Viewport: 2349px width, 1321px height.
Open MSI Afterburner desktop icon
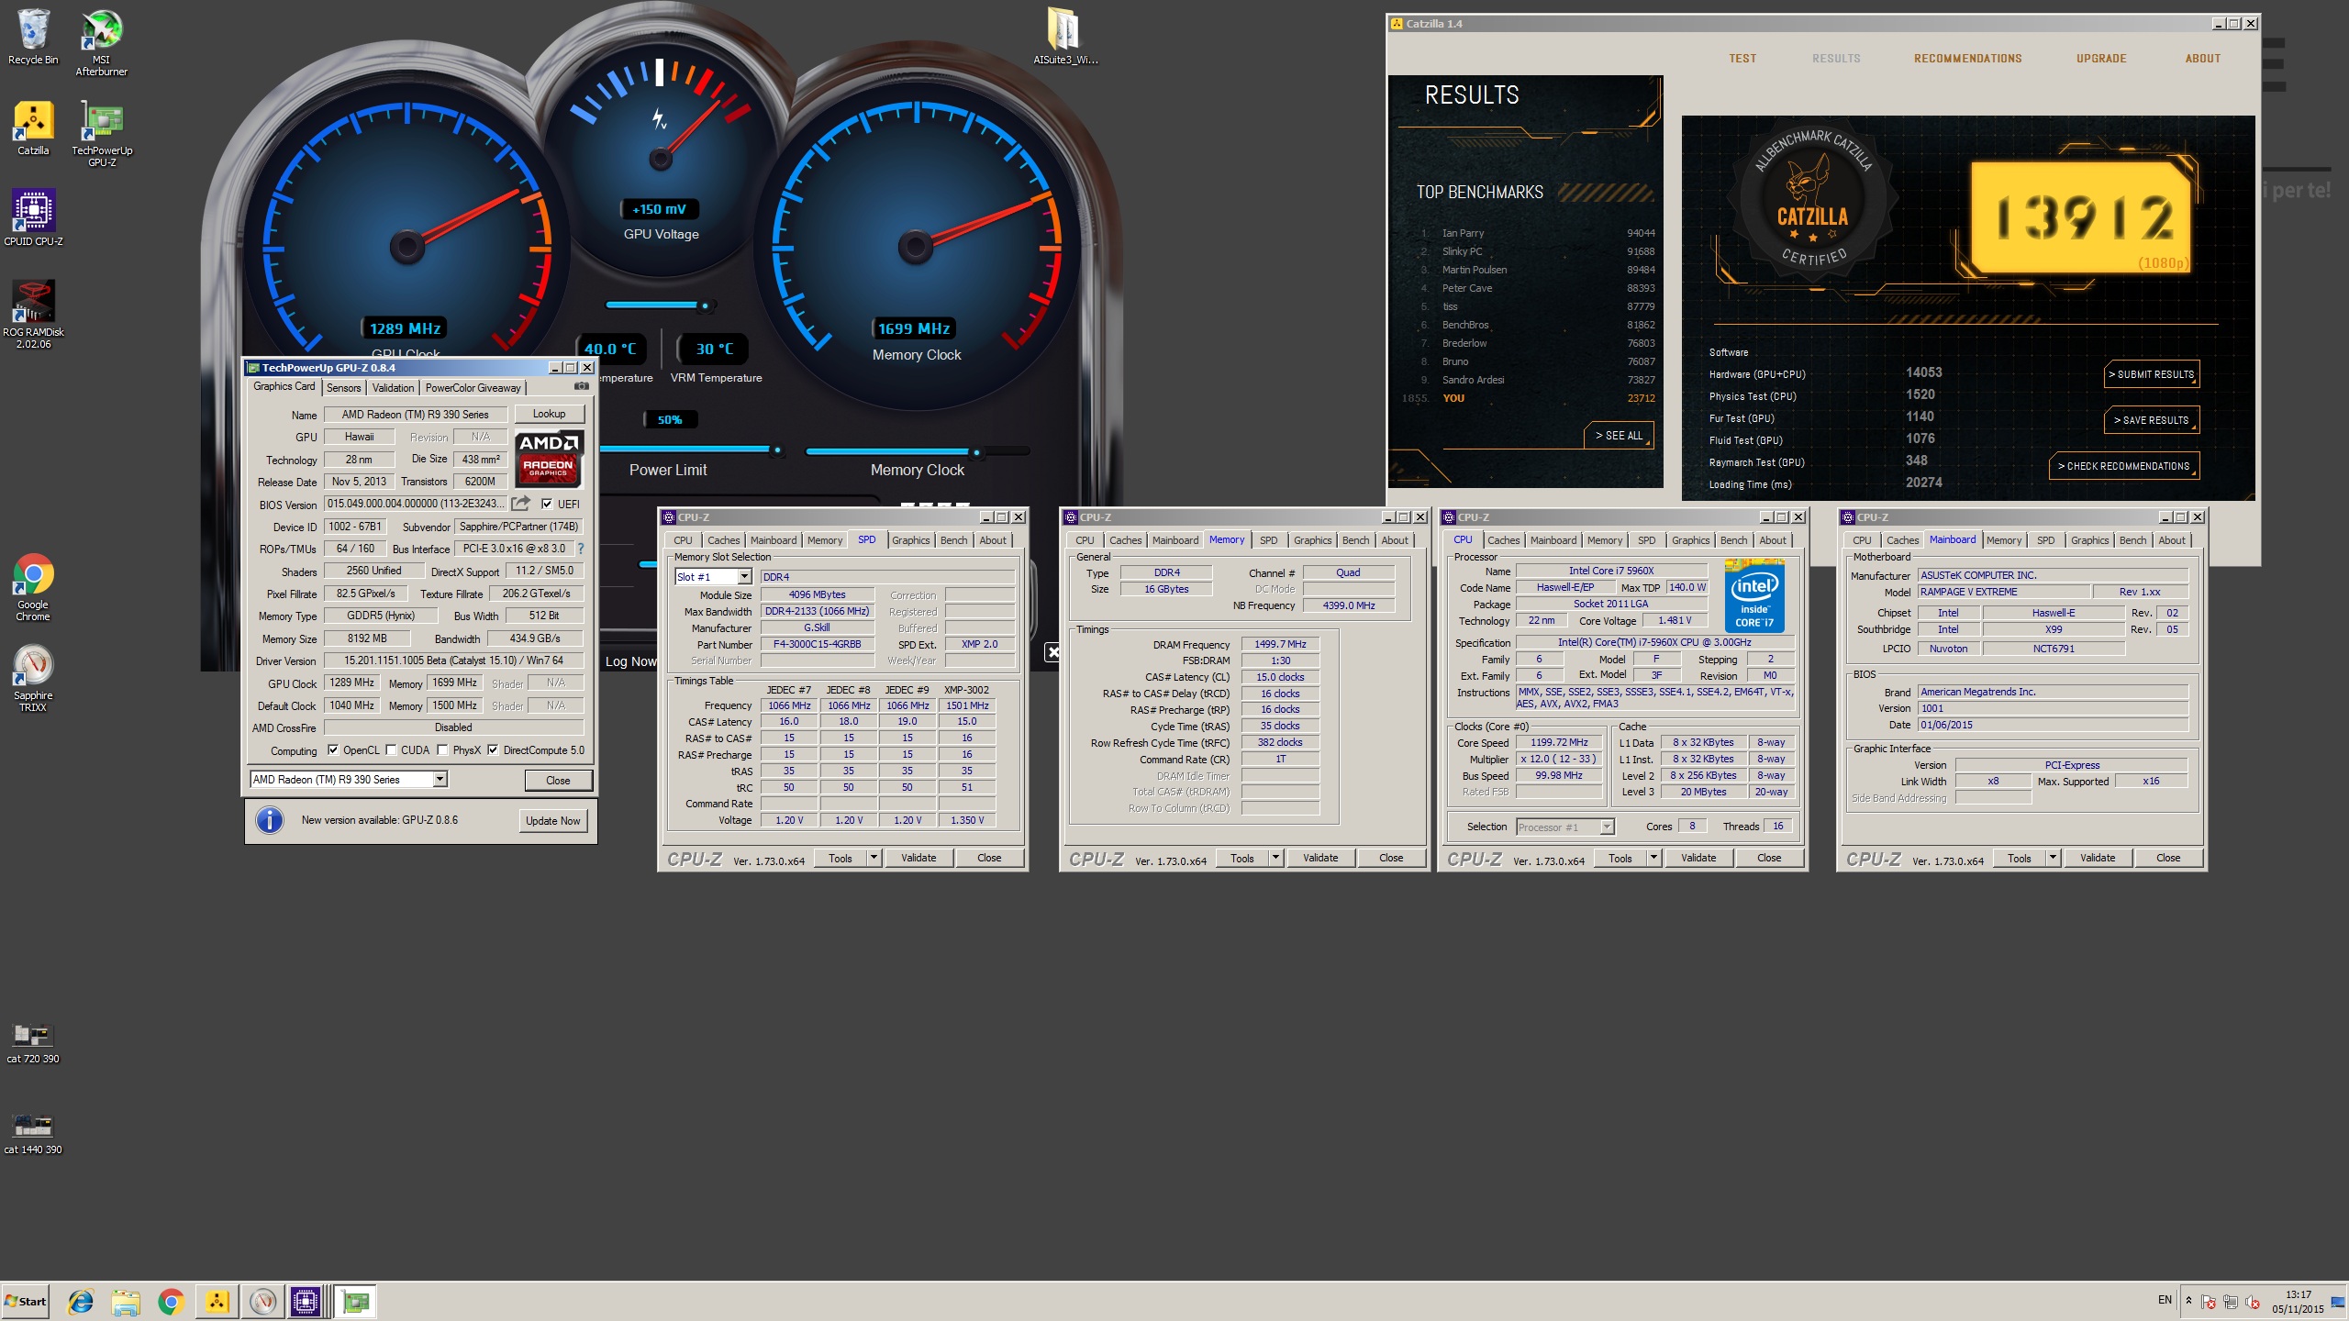click(101, 42)
